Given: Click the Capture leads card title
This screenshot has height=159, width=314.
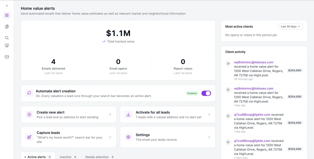Looking at the screenshot, I should 48,133.
